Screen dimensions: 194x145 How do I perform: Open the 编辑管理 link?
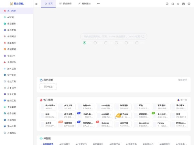[182, 80]
